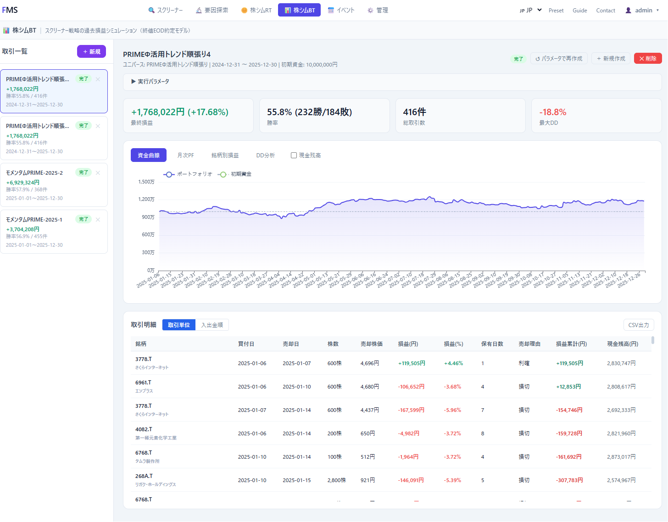
Task: Switch to the DD分析 tab
Action: [266, 155]
